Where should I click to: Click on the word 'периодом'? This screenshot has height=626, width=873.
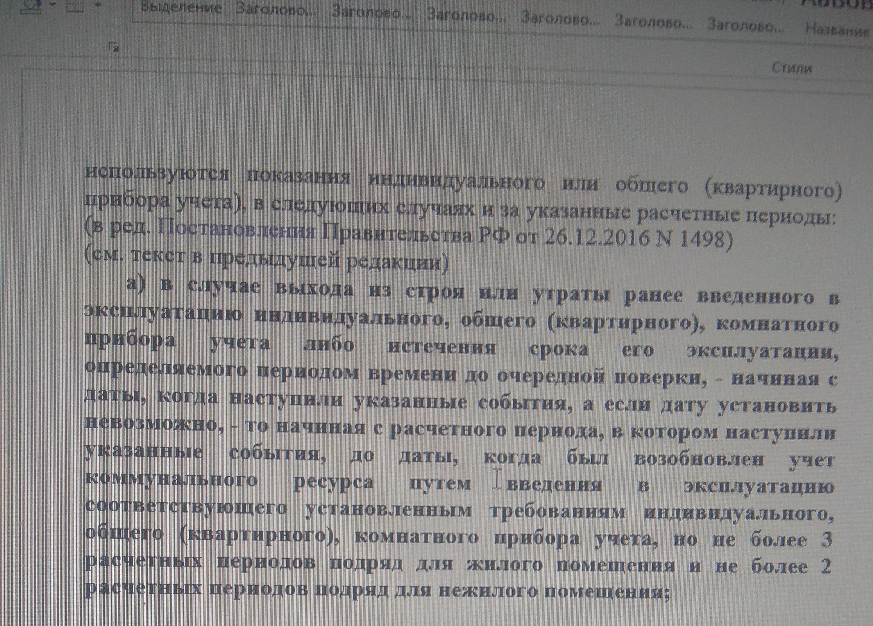coord(308,373)
